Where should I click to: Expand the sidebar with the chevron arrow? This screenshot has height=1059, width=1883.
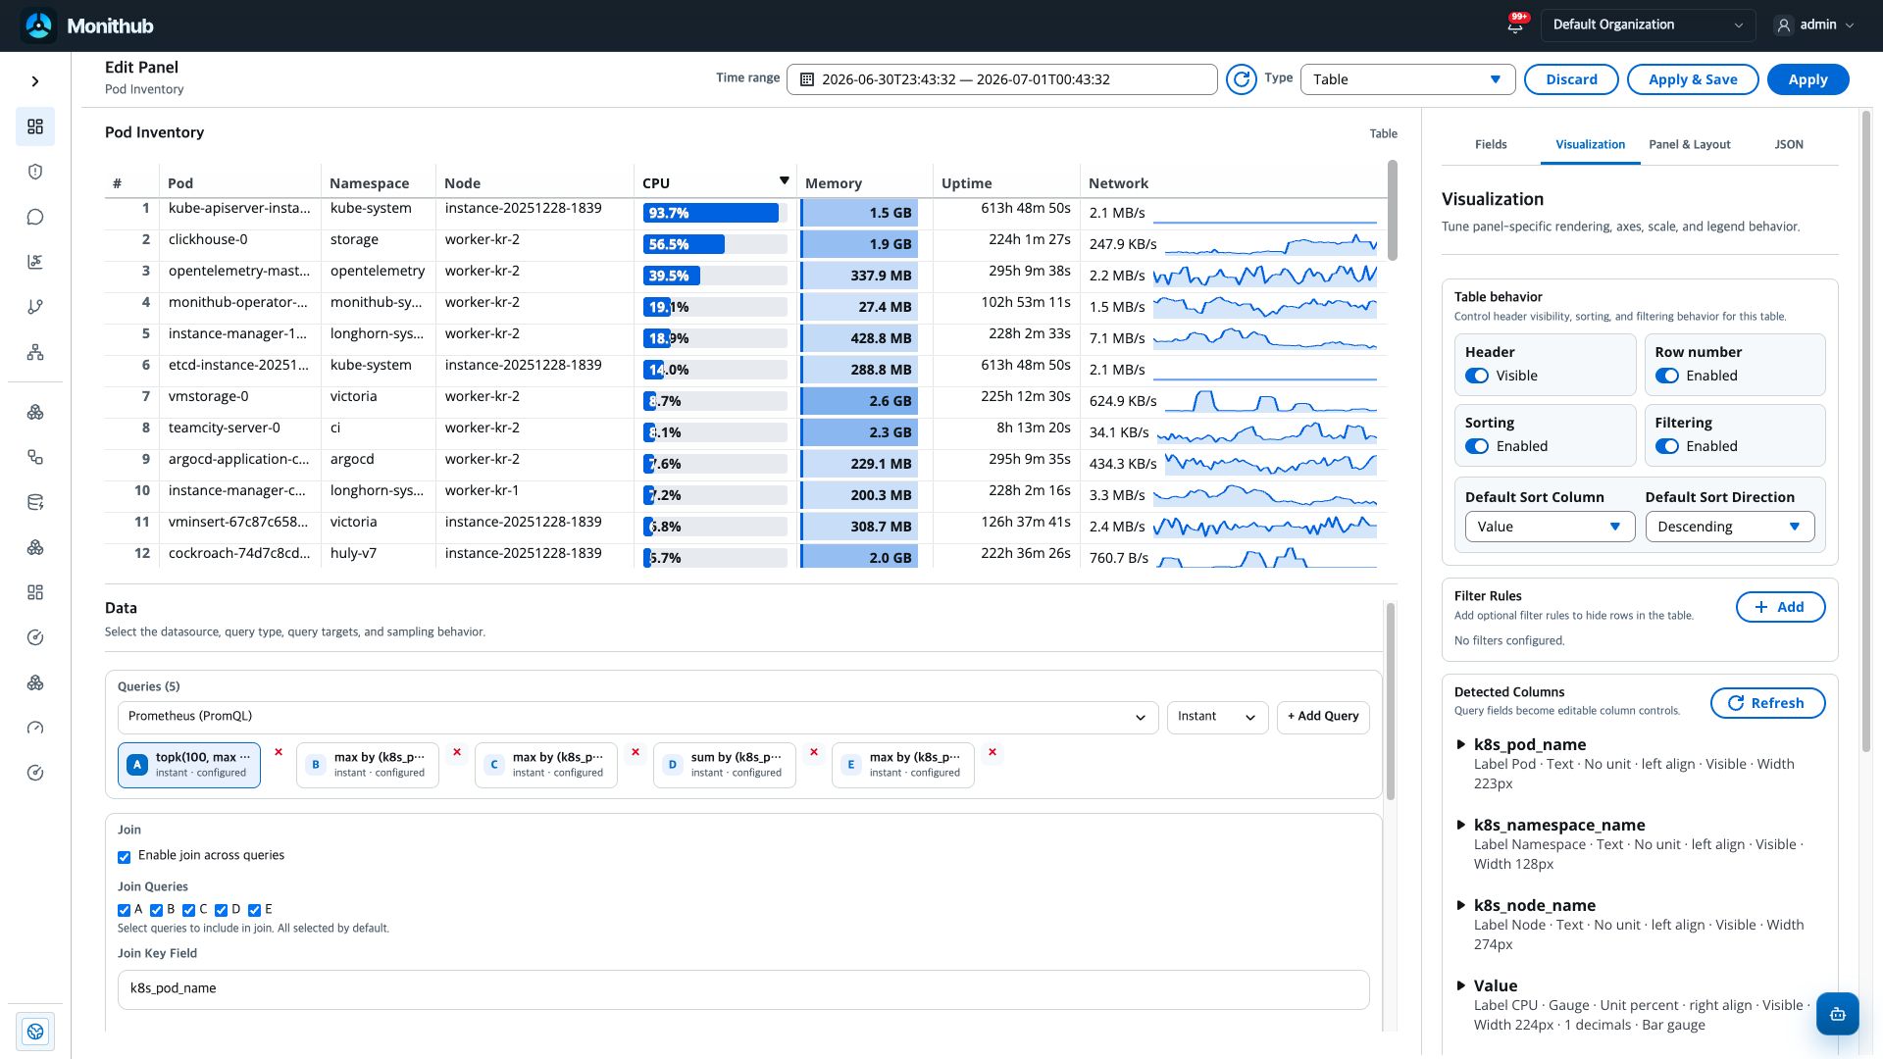pyautogui.click(x=35, y=81)
